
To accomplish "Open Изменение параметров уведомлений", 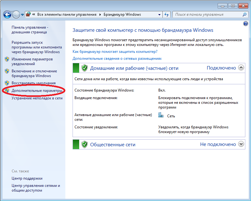I will coord(32,61).
